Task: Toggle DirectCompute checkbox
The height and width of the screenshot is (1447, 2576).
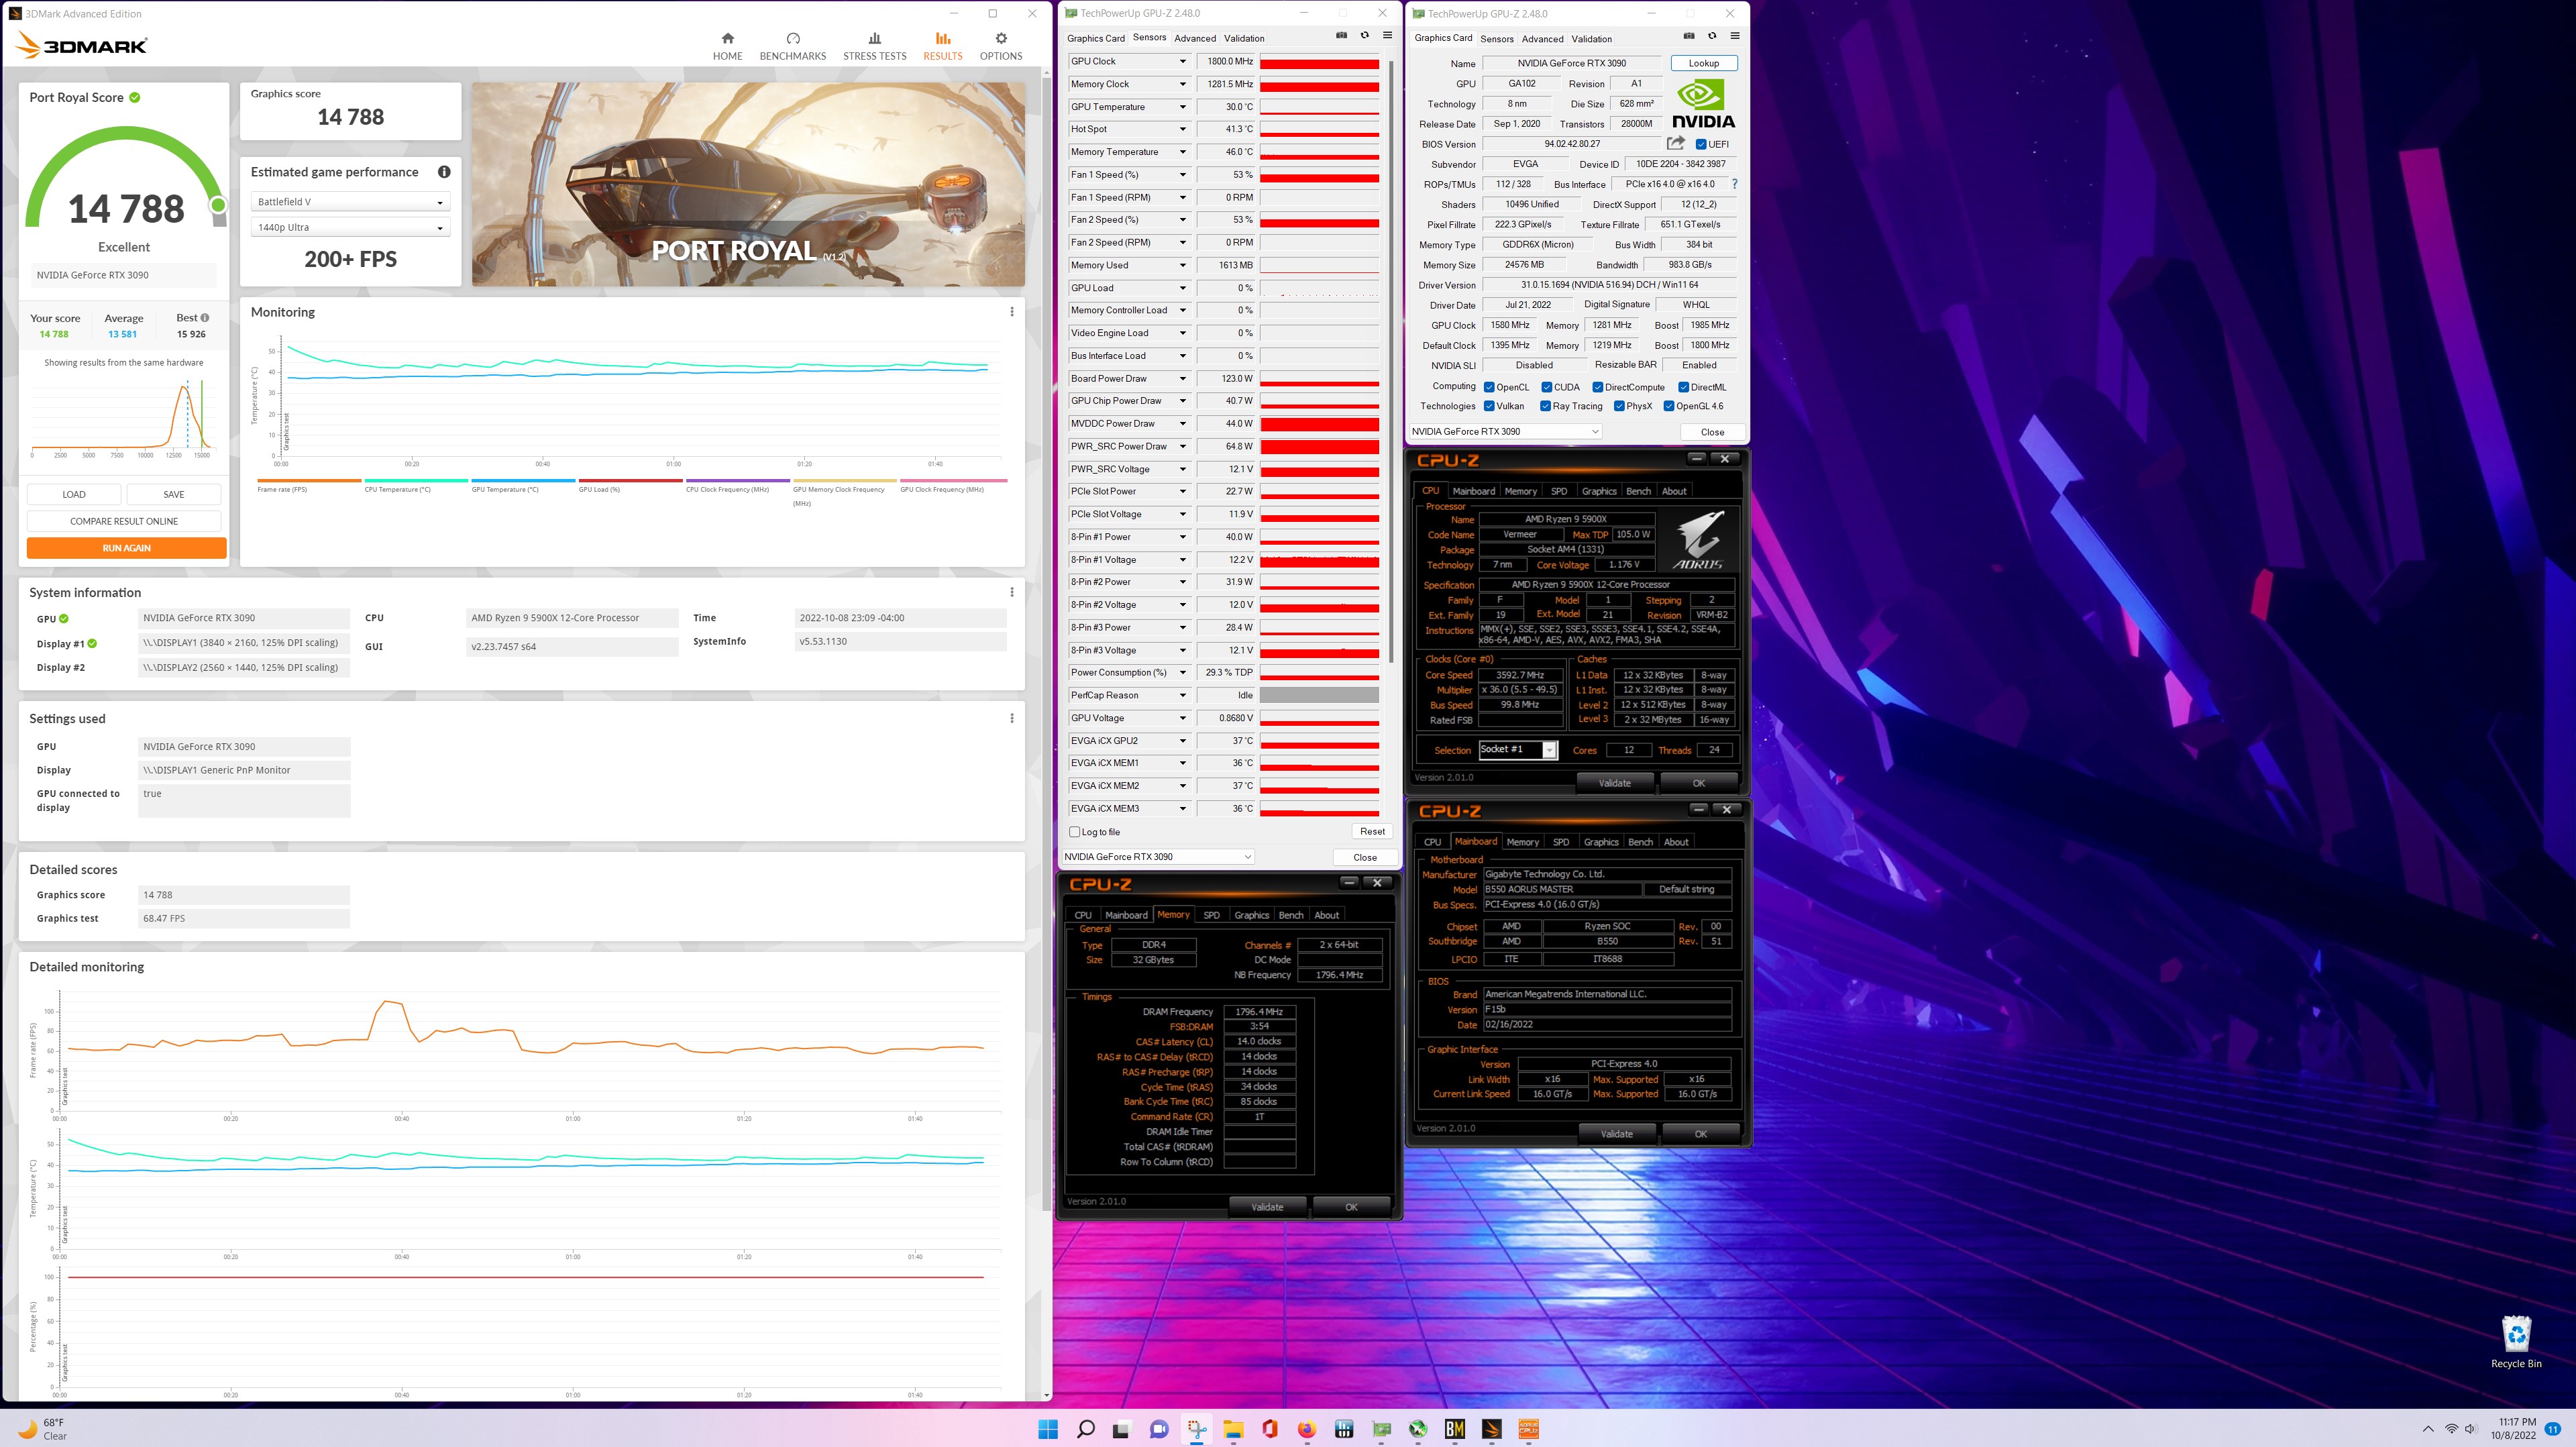Action: point(1598,387)
